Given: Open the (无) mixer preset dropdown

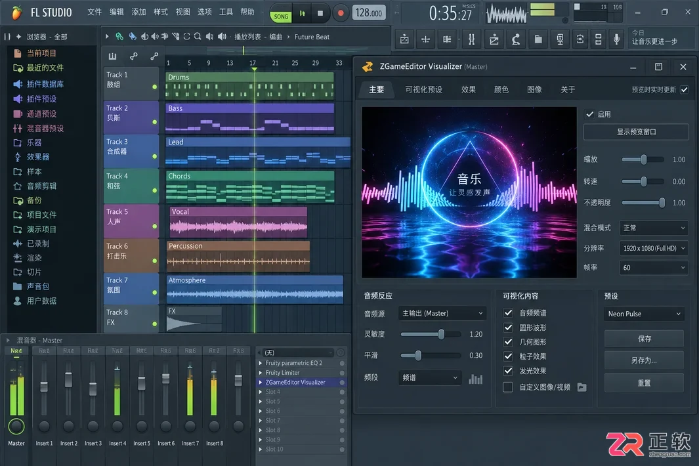Looking at the screenshot, I should pyautogui.click(x=298, y=352).
